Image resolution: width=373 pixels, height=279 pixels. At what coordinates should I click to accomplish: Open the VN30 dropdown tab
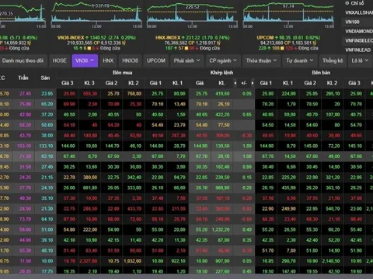pos(85,60)
